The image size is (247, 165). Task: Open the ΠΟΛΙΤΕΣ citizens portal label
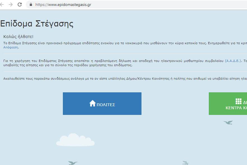106,105
